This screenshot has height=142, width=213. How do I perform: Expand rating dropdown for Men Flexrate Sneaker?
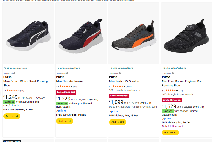(72, 86)
